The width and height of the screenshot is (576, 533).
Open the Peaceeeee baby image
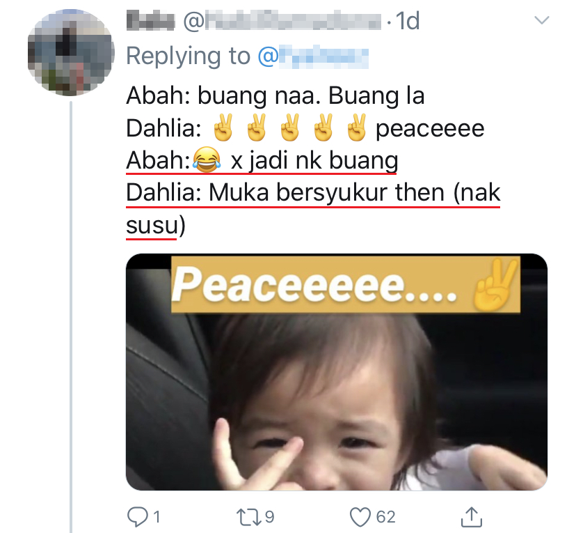click(x=336, y=372)
